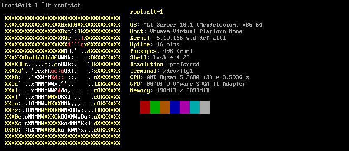Click the Uptime value 16 mins
The image size is (349, 151).
[x=168, y=45]
